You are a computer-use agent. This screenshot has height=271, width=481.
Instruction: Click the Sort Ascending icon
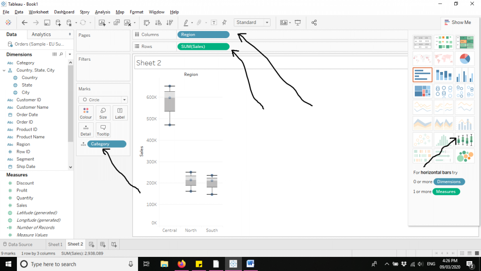pyautogui.click(x=158, y=23)
